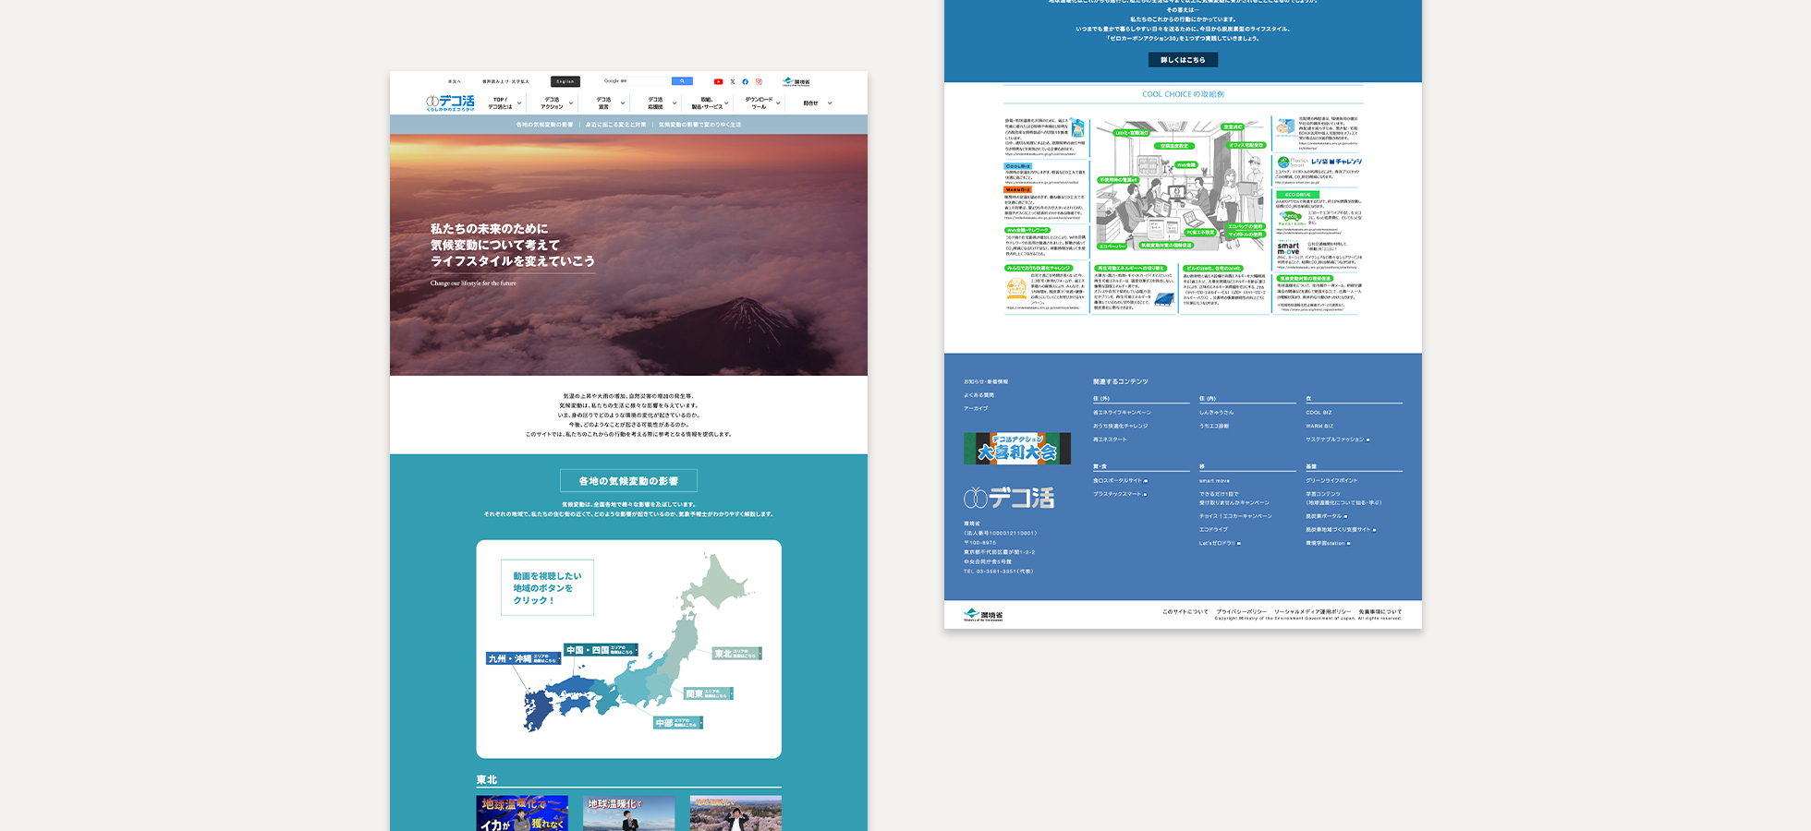Click the 環境省 logo in the header
This screenshot has width=1811, height=831.
click(796, 81)
